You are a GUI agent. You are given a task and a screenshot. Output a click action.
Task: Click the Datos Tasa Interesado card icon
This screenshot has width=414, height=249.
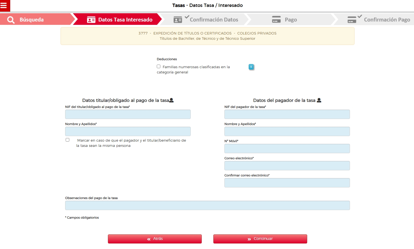click(91, 20)
